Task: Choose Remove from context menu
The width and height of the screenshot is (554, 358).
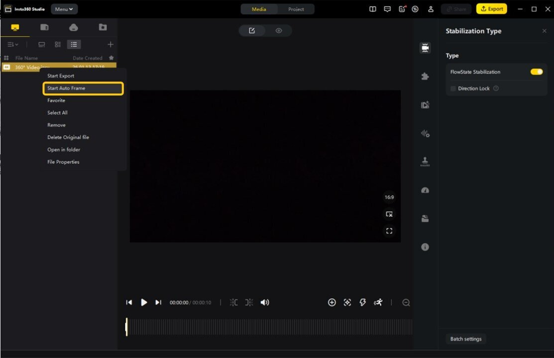Action: [57, 125]
